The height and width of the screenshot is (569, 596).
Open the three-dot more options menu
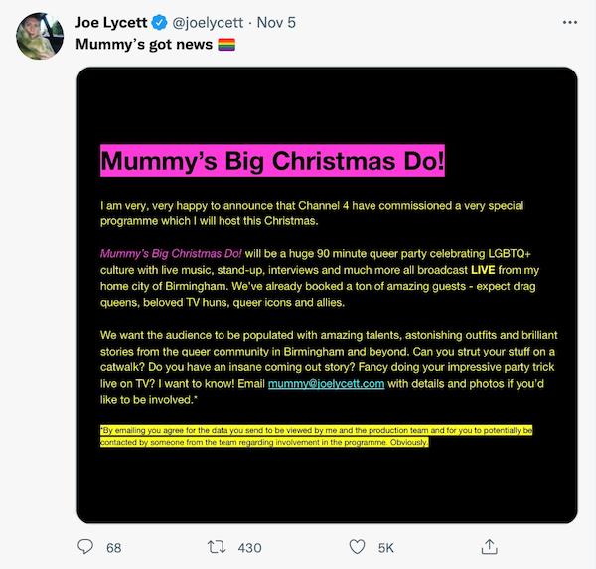[x=570, y=23]
